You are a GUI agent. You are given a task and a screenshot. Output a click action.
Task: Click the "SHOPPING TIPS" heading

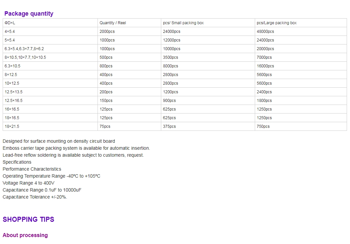(28, 219)
